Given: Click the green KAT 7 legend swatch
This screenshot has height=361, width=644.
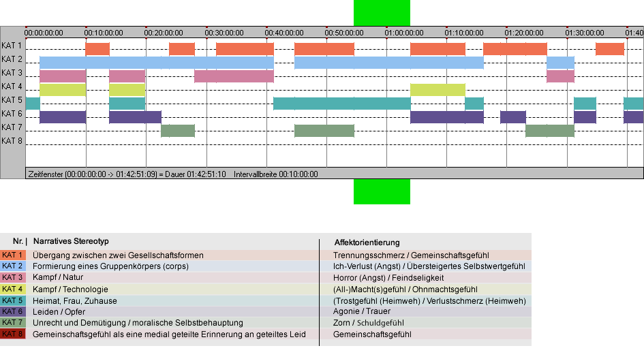Looking at the screenshot, I should [13, 322].
